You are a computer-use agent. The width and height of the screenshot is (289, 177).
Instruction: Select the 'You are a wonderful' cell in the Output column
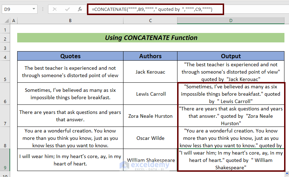coord(231,138)
